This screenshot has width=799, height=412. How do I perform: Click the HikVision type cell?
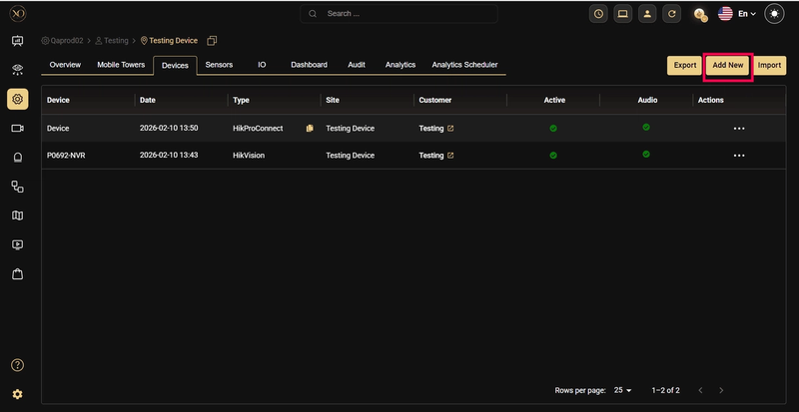pos(249,156)
